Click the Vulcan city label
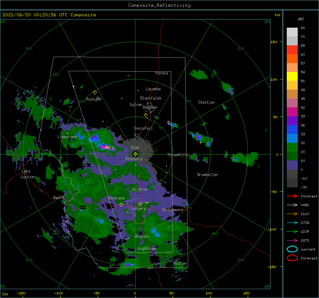Image resolution: width=319 pixels, height=298 pixels. click(x=180, y=263)
